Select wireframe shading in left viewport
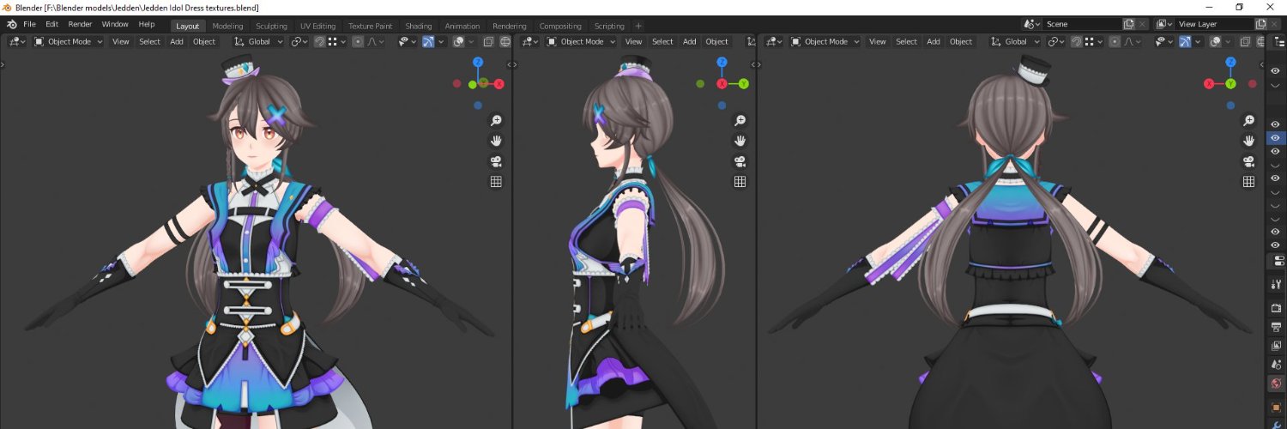1287x429 pixels. pyautogui.click(x=505, y=41)
